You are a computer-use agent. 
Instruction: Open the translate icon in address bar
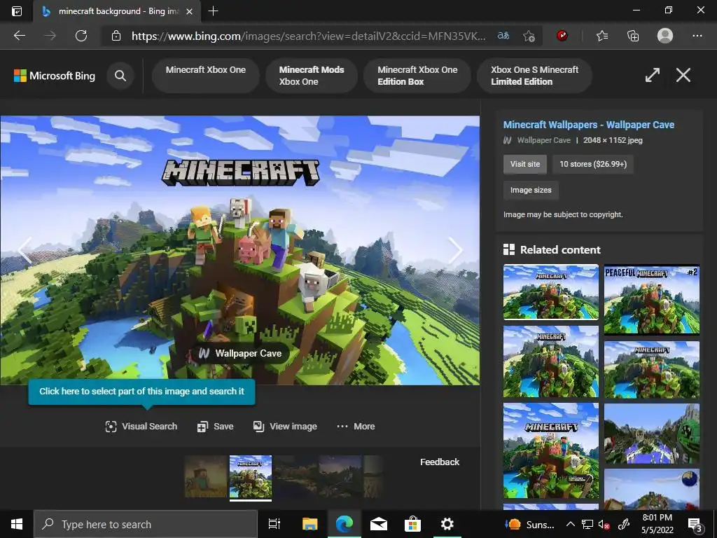click(503, 36)
